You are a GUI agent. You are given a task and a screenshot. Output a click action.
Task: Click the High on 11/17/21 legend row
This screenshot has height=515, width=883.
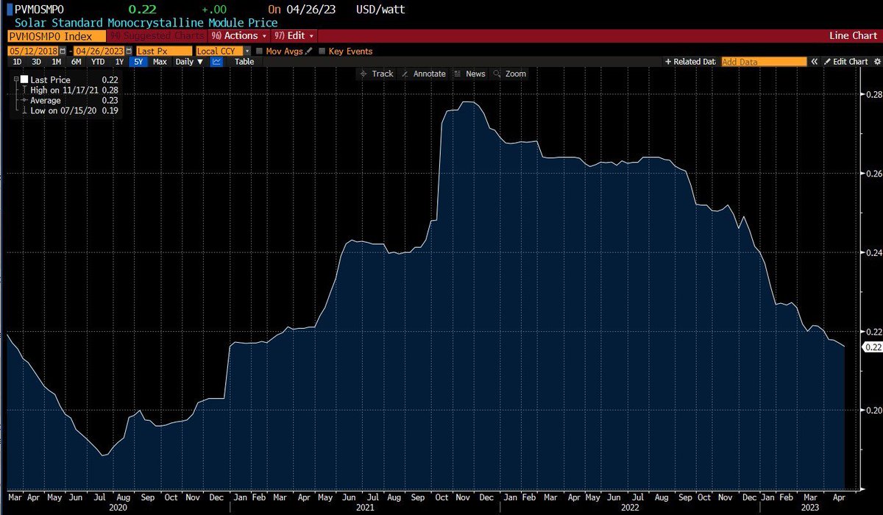(x=70, y=90)
